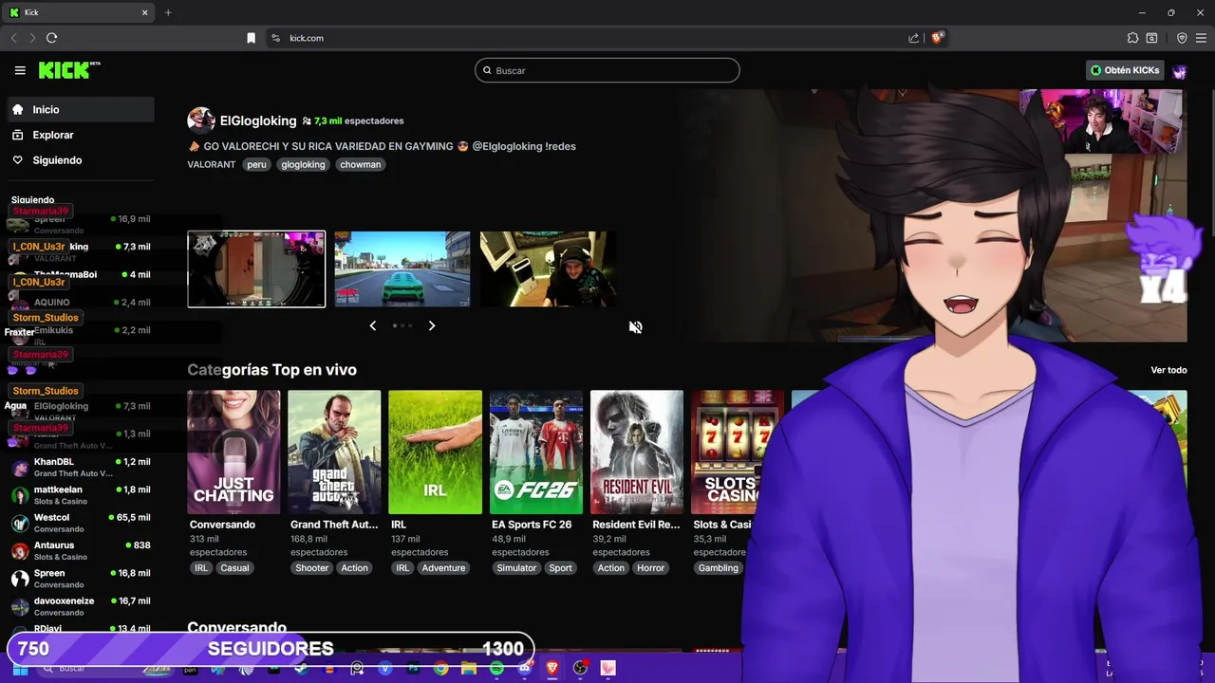The height and width of the screenshot is (683, 1215).
Task: Open the Slots & Casino category card
Action: (x=738, y=452)
